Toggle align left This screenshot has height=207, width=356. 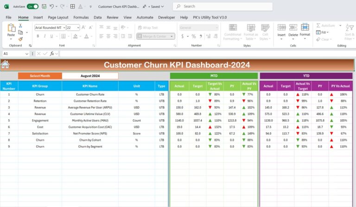102,36
